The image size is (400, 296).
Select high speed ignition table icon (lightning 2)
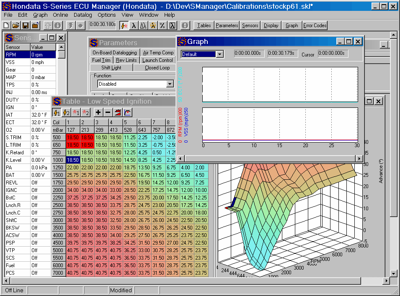tap(66, 112)
